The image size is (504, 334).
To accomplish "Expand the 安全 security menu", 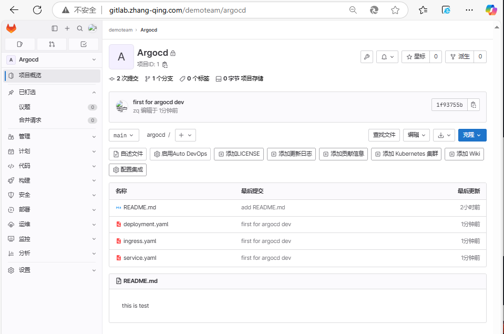I will pyautogui.click(x=52, y=195).
